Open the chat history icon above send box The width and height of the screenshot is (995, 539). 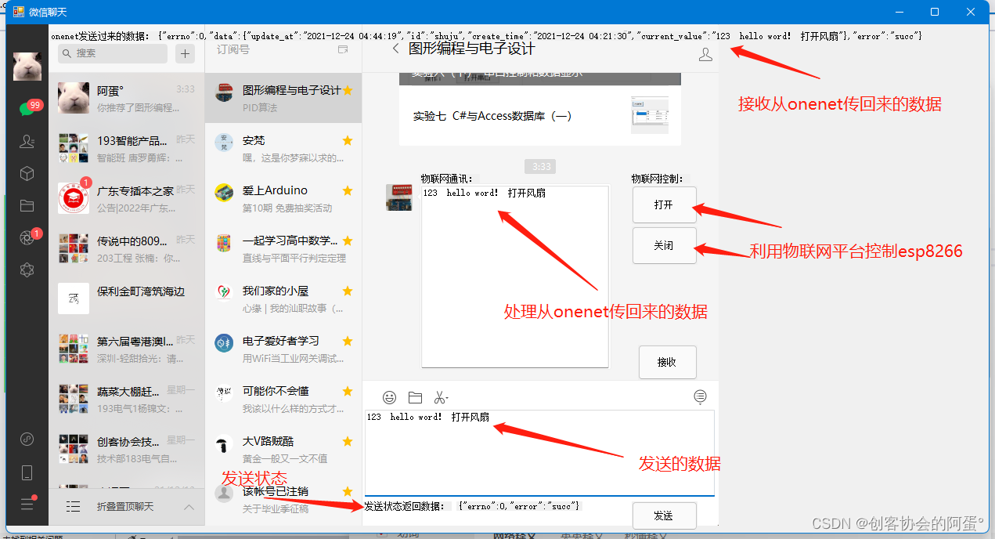701,397
